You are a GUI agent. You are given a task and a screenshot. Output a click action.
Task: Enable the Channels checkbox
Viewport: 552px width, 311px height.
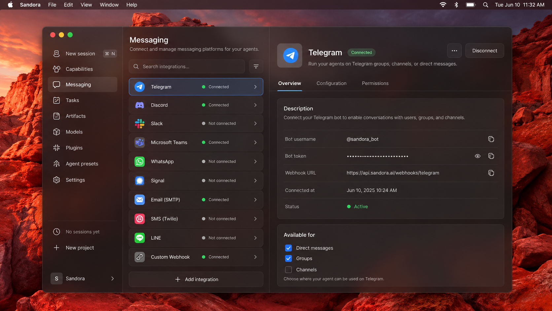click(x=288, y=270)
